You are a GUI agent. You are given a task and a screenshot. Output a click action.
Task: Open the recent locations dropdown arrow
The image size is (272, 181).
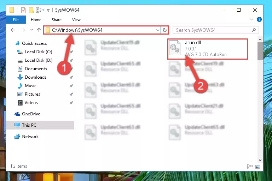pos(31,30)
